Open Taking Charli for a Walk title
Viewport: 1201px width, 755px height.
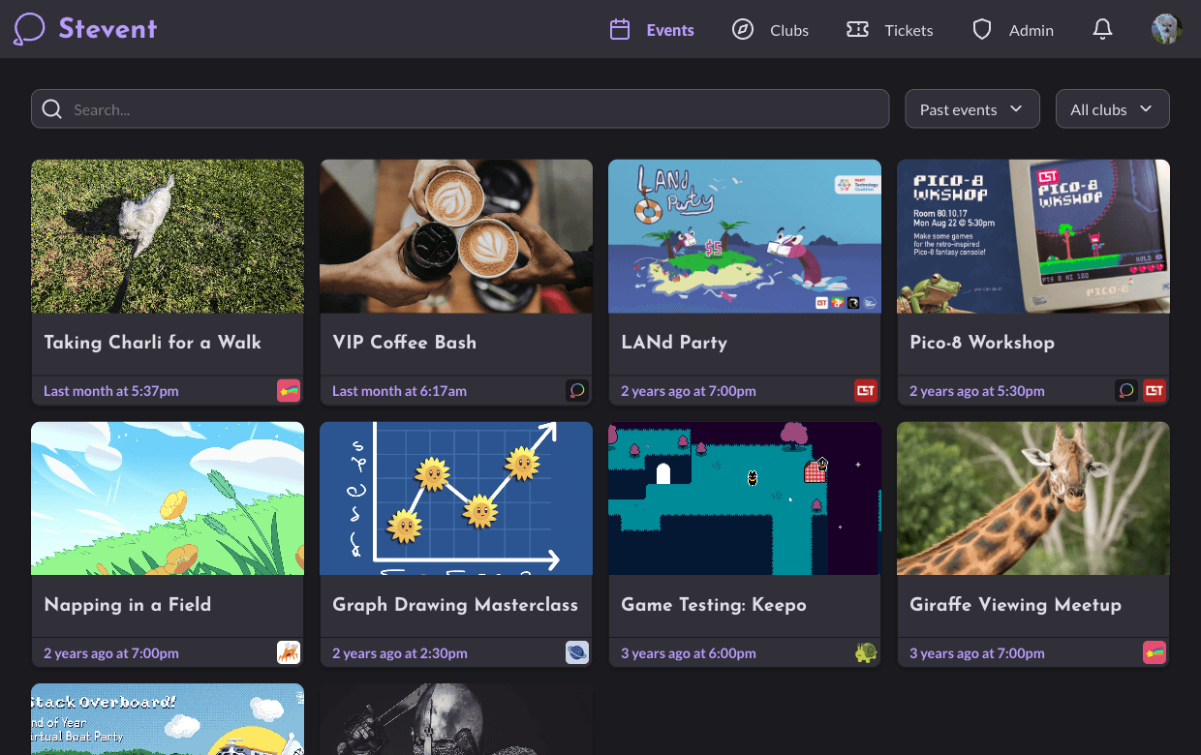click(152, 343)
